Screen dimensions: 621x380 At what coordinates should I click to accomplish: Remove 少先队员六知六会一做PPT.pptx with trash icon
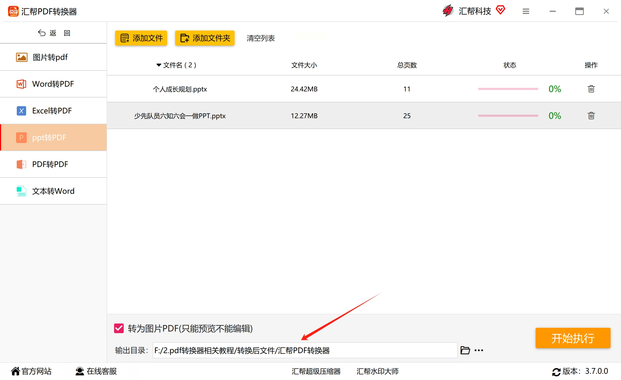click(x=591, y=116)
